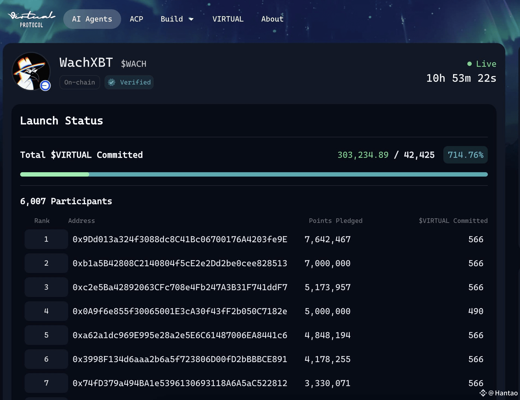Screen dimensions: 520x400
Task: Click the 42,425 target amount
Action: point(419,155)
